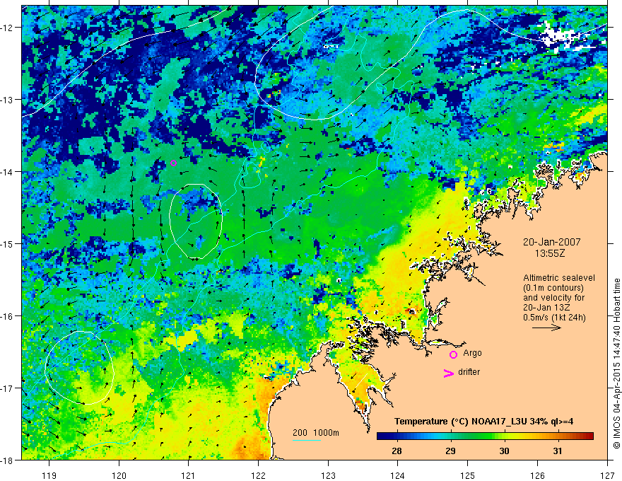Image resolution: width=622 pixels, height=481 pixels.
Task: Click the magenta drifter legend marker
Action: [x=449, y=373]
